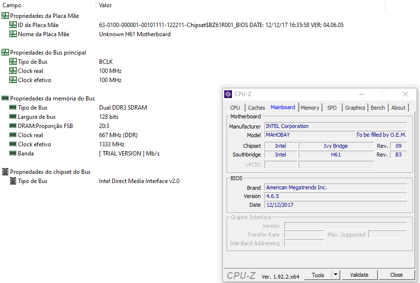Click the BIOS Version field showing 4.6.5
This screenshot has height=283, width=420.
(x=335, y=196)
